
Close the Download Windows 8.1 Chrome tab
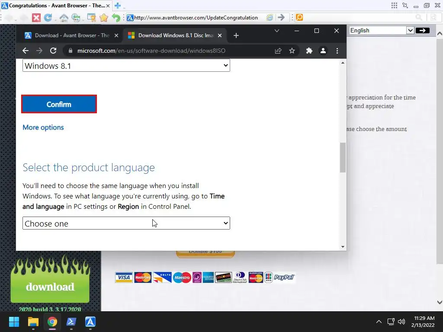click(x=220, y=35)
